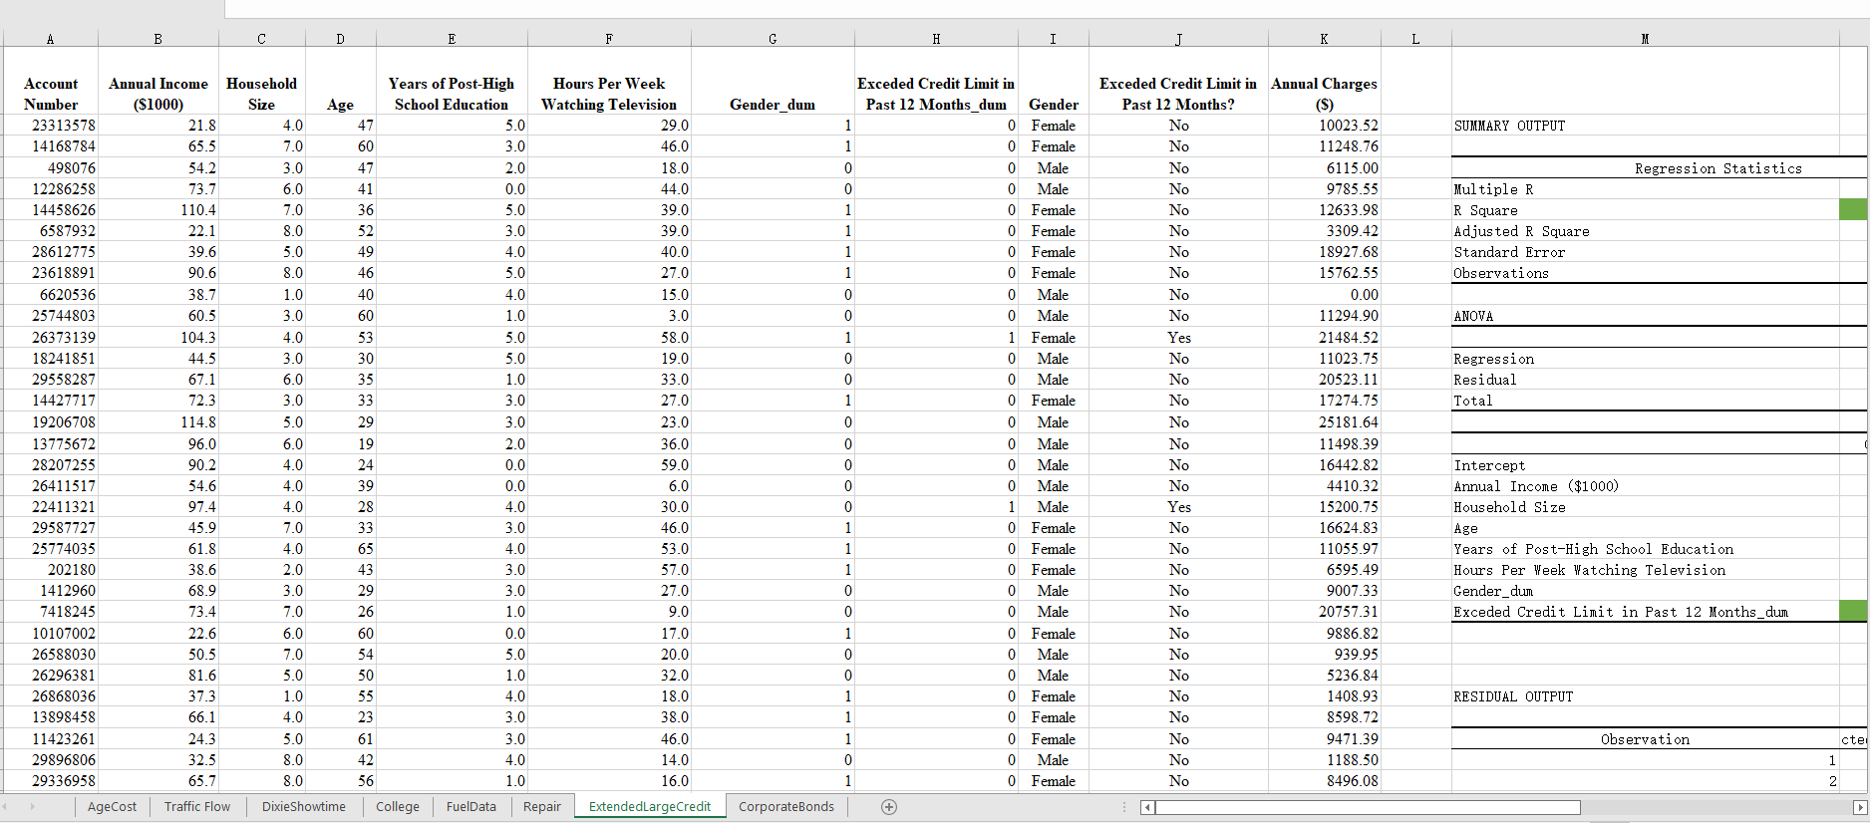Image resolution: width=1870 pixels, height=823 pixels.
Task: Switch to the College sheet
Action: [x=398, y=807]
